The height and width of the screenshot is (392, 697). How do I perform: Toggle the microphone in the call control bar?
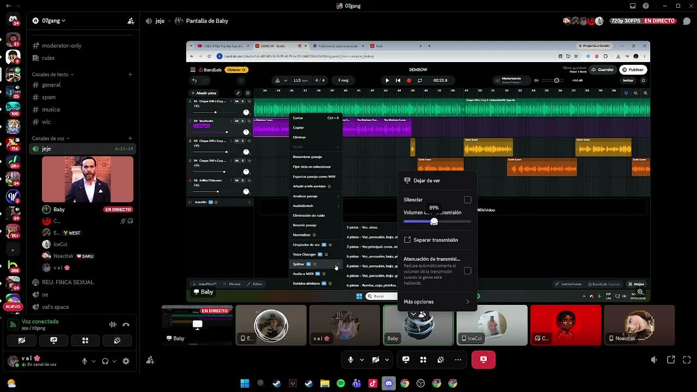coord(351,359)
